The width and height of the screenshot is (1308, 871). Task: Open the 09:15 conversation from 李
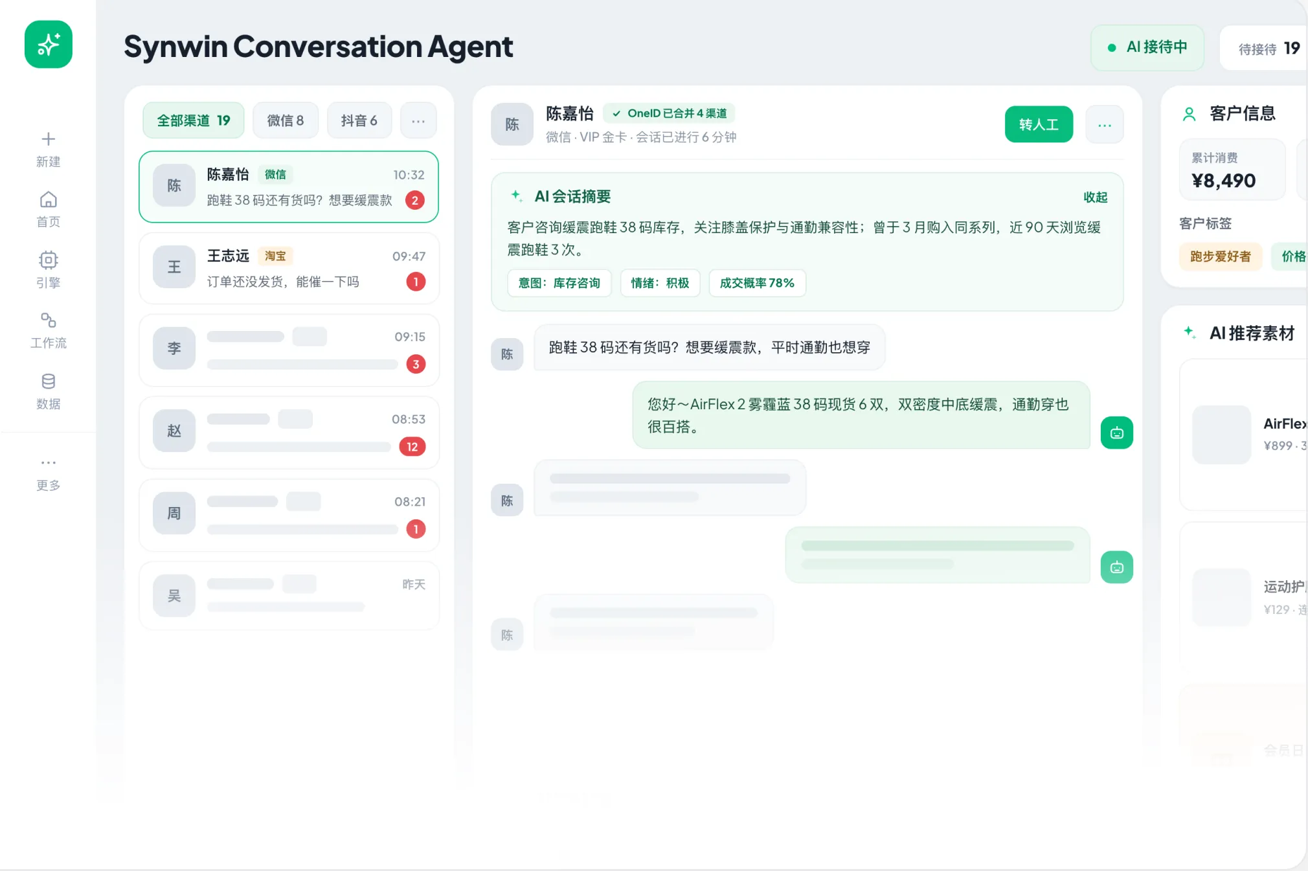point(289,350)
